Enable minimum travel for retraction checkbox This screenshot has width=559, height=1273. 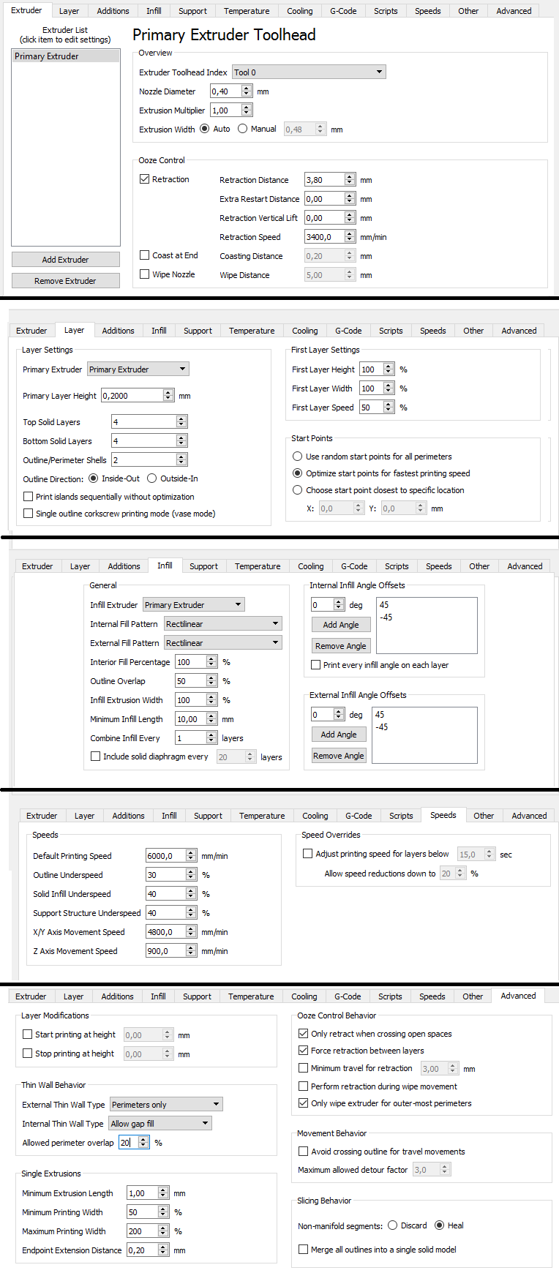click(304, 1068)
